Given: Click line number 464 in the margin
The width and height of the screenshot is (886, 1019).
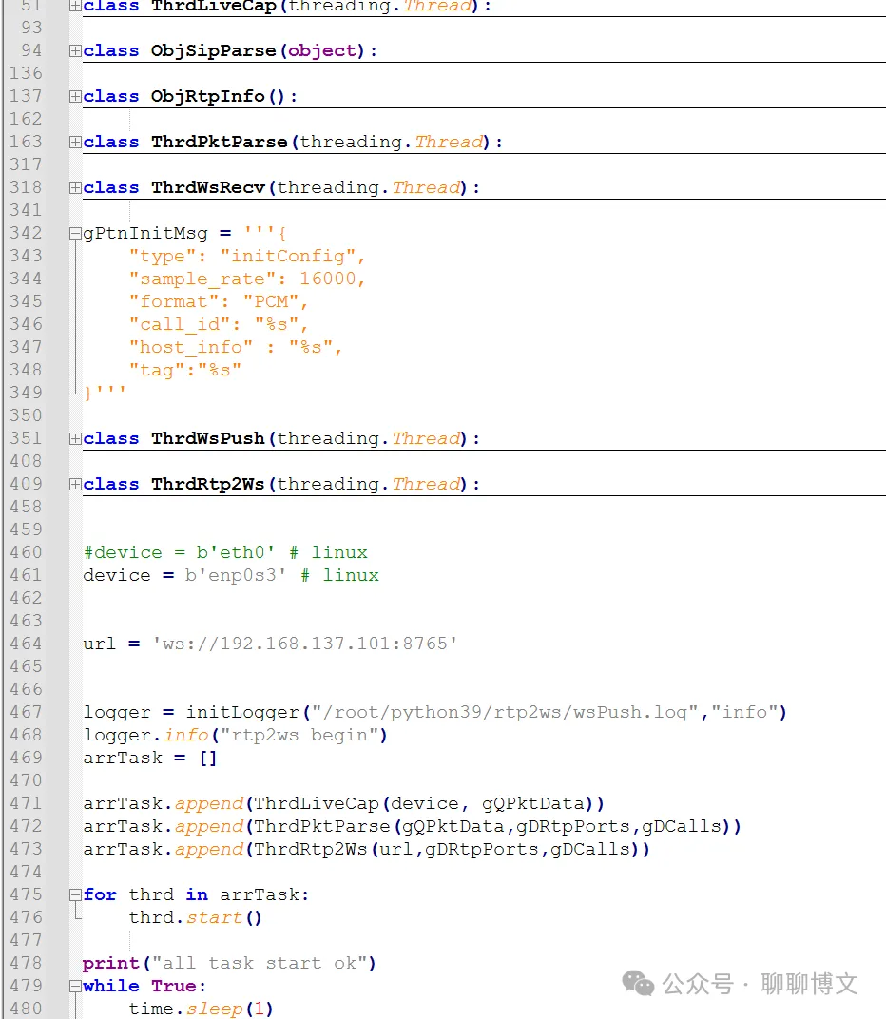Looking at the screenshot, I should click(x=26, y=644).
